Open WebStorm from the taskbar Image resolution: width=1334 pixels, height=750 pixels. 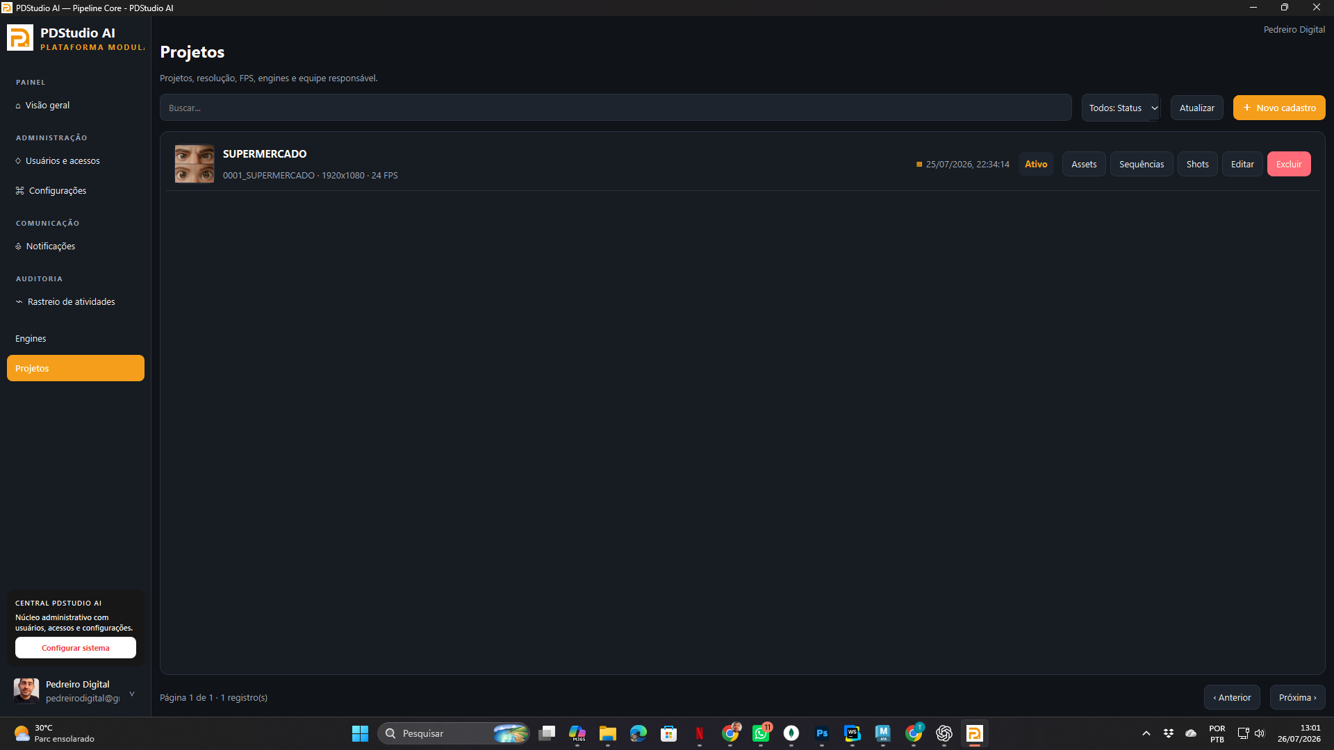853,733
